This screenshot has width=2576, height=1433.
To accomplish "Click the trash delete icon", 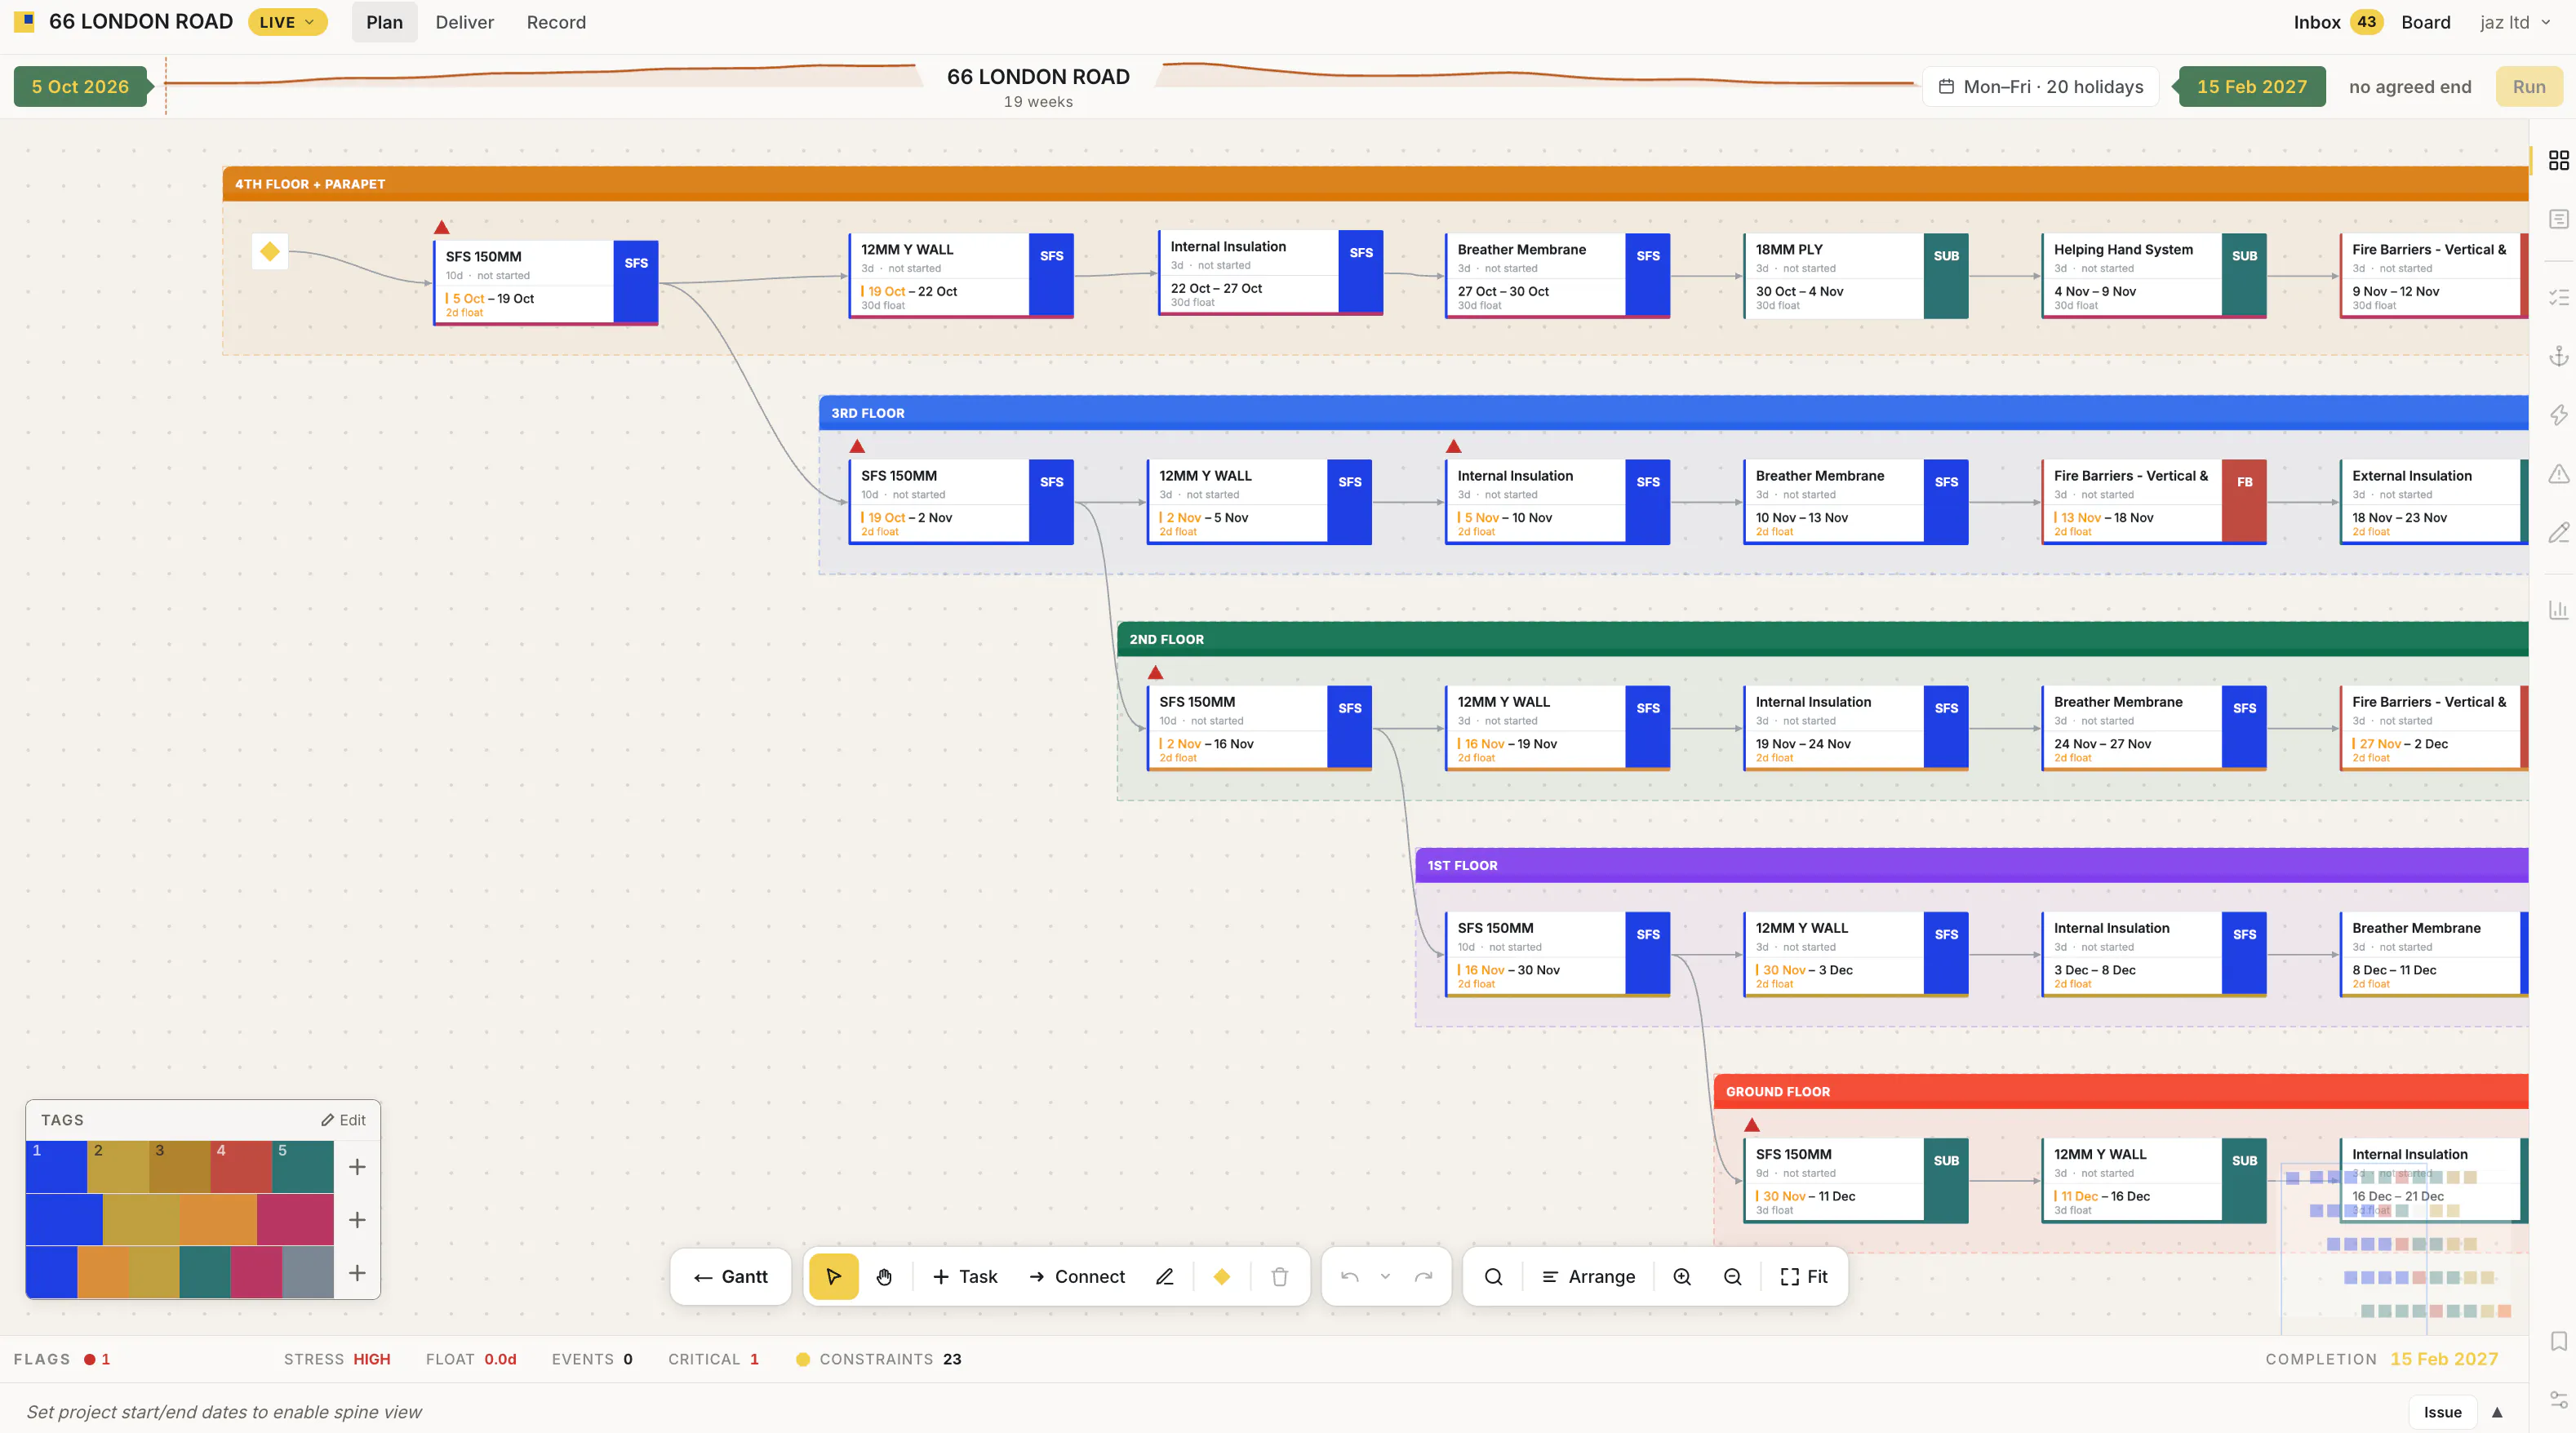I will pos(1279,1276).
